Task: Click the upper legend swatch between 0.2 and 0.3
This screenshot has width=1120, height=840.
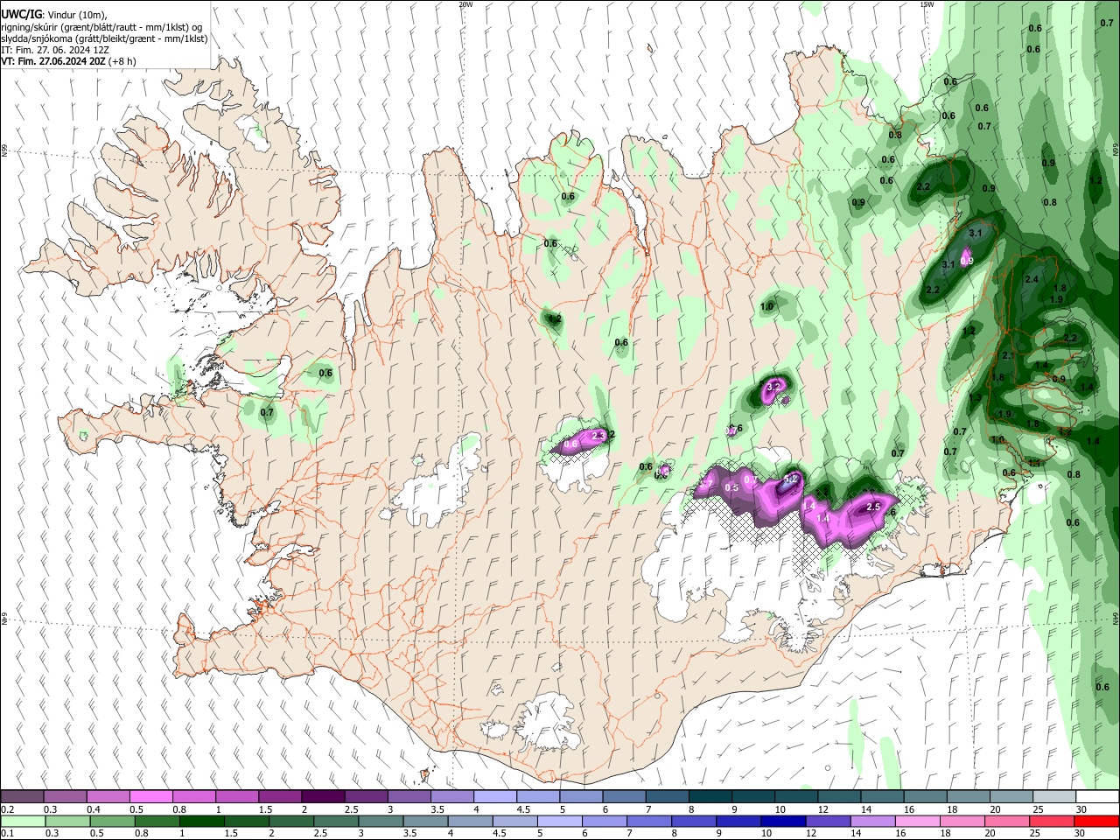Action: point(65,797)
